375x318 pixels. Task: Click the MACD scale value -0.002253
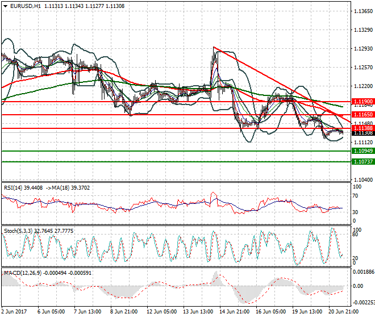(x=364, y=303)
